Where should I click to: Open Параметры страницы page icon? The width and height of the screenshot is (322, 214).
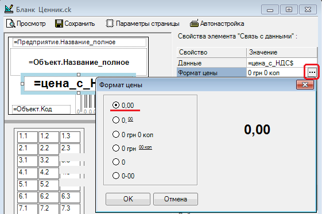(110, 24)
